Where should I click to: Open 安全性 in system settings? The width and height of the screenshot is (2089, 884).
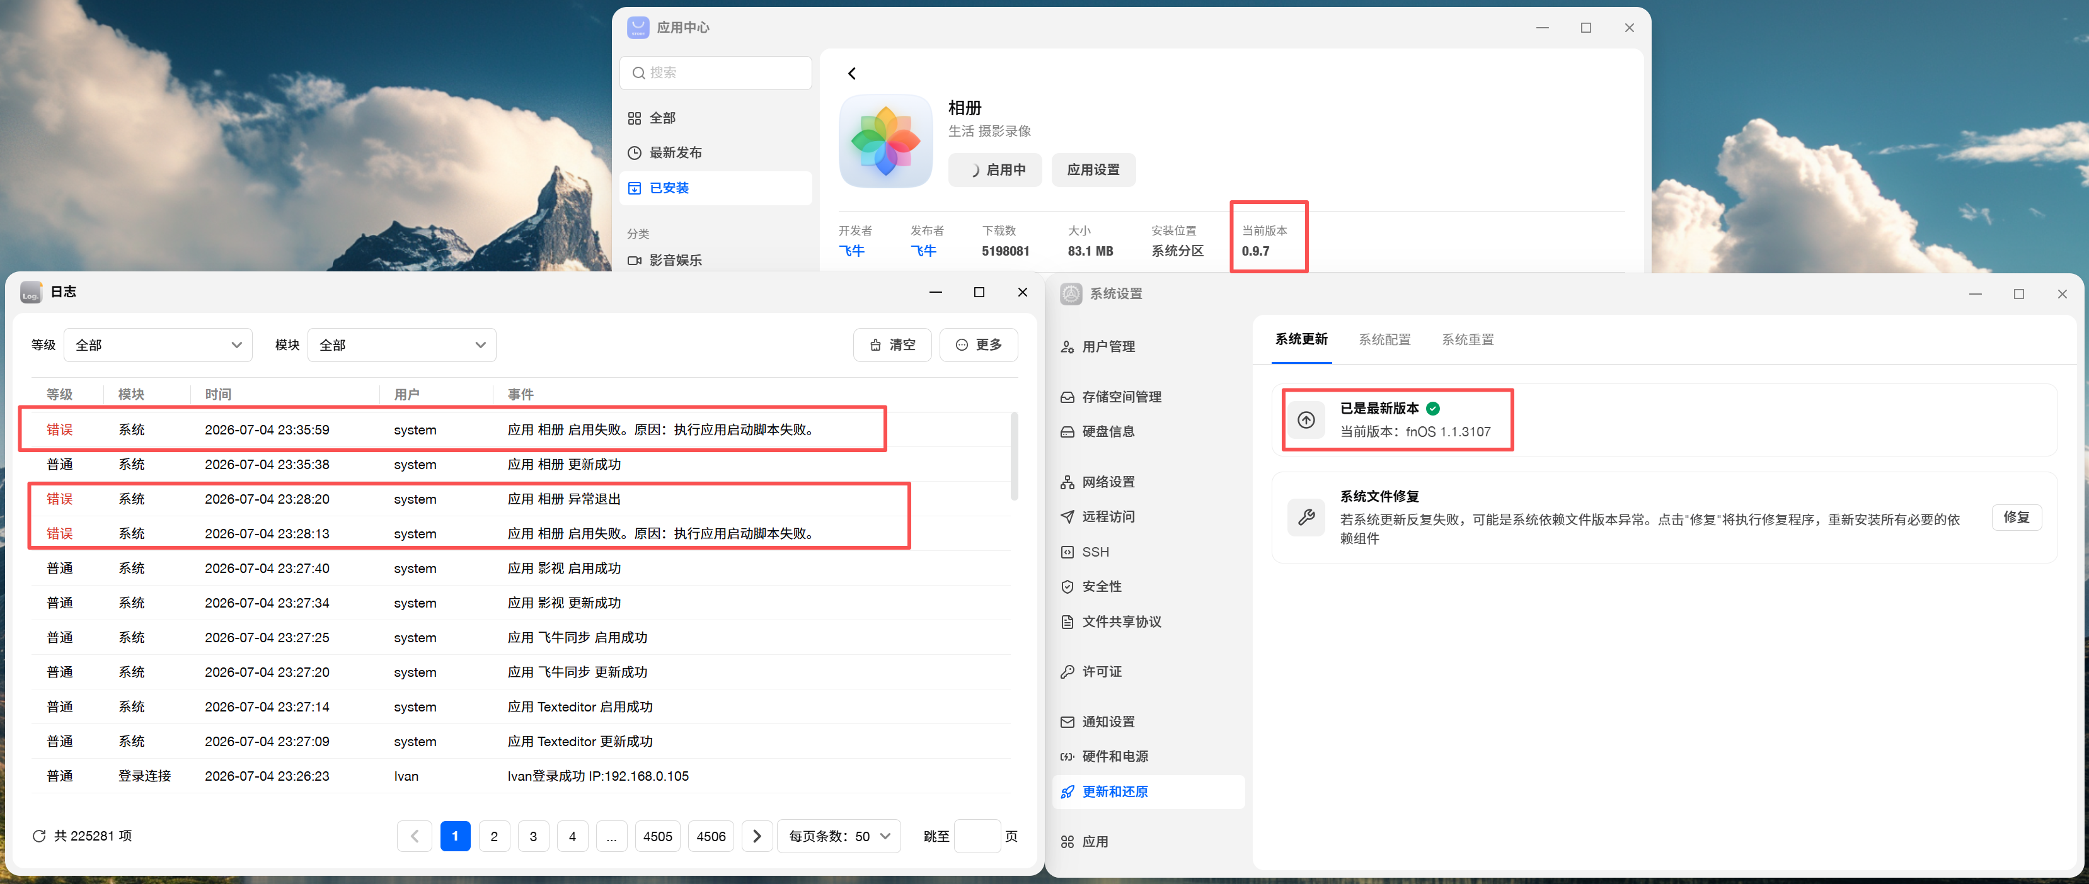click(1148, 587)
